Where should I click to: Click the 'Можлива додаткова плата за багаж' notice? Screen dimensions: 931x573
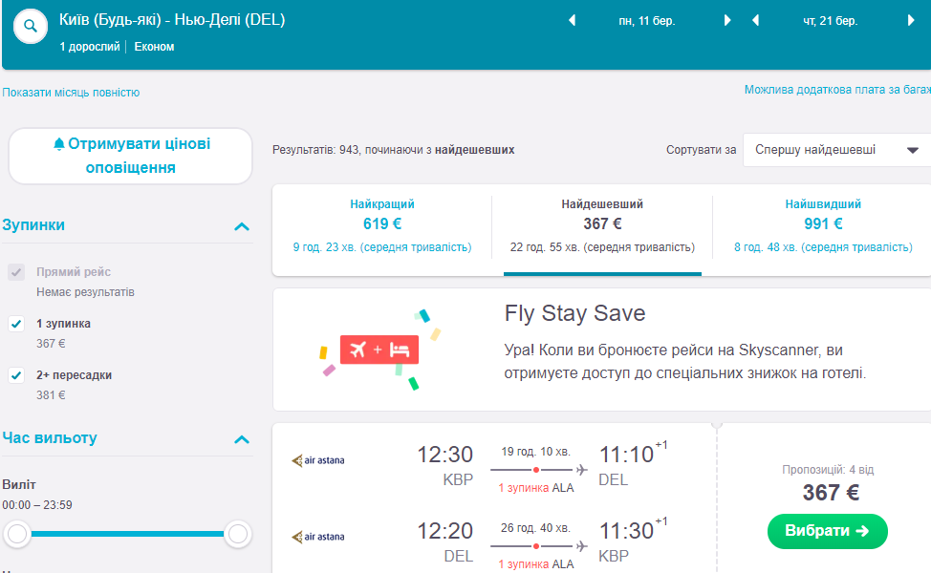(837, 90)
